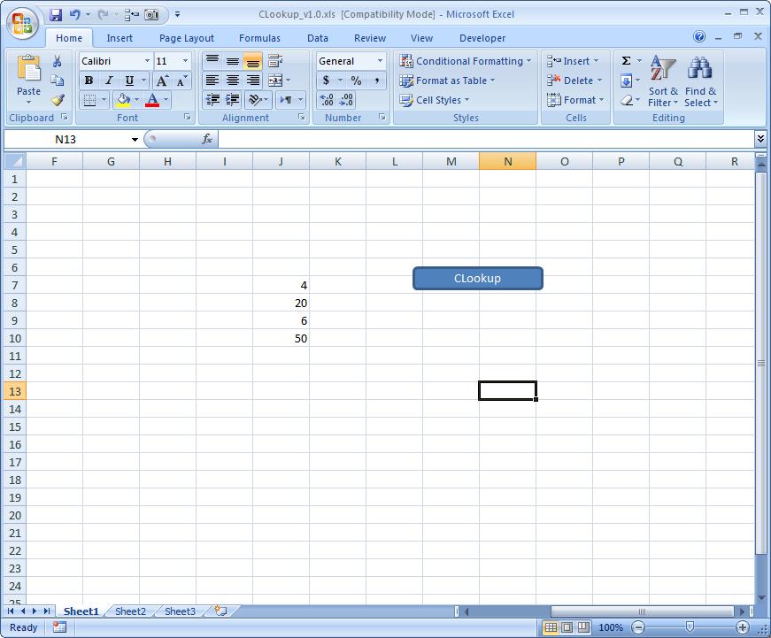Open the Name Box dropdown arrow
Viewport: 771px width, 638px height.
pyautogui.click(x=135, y=140)
